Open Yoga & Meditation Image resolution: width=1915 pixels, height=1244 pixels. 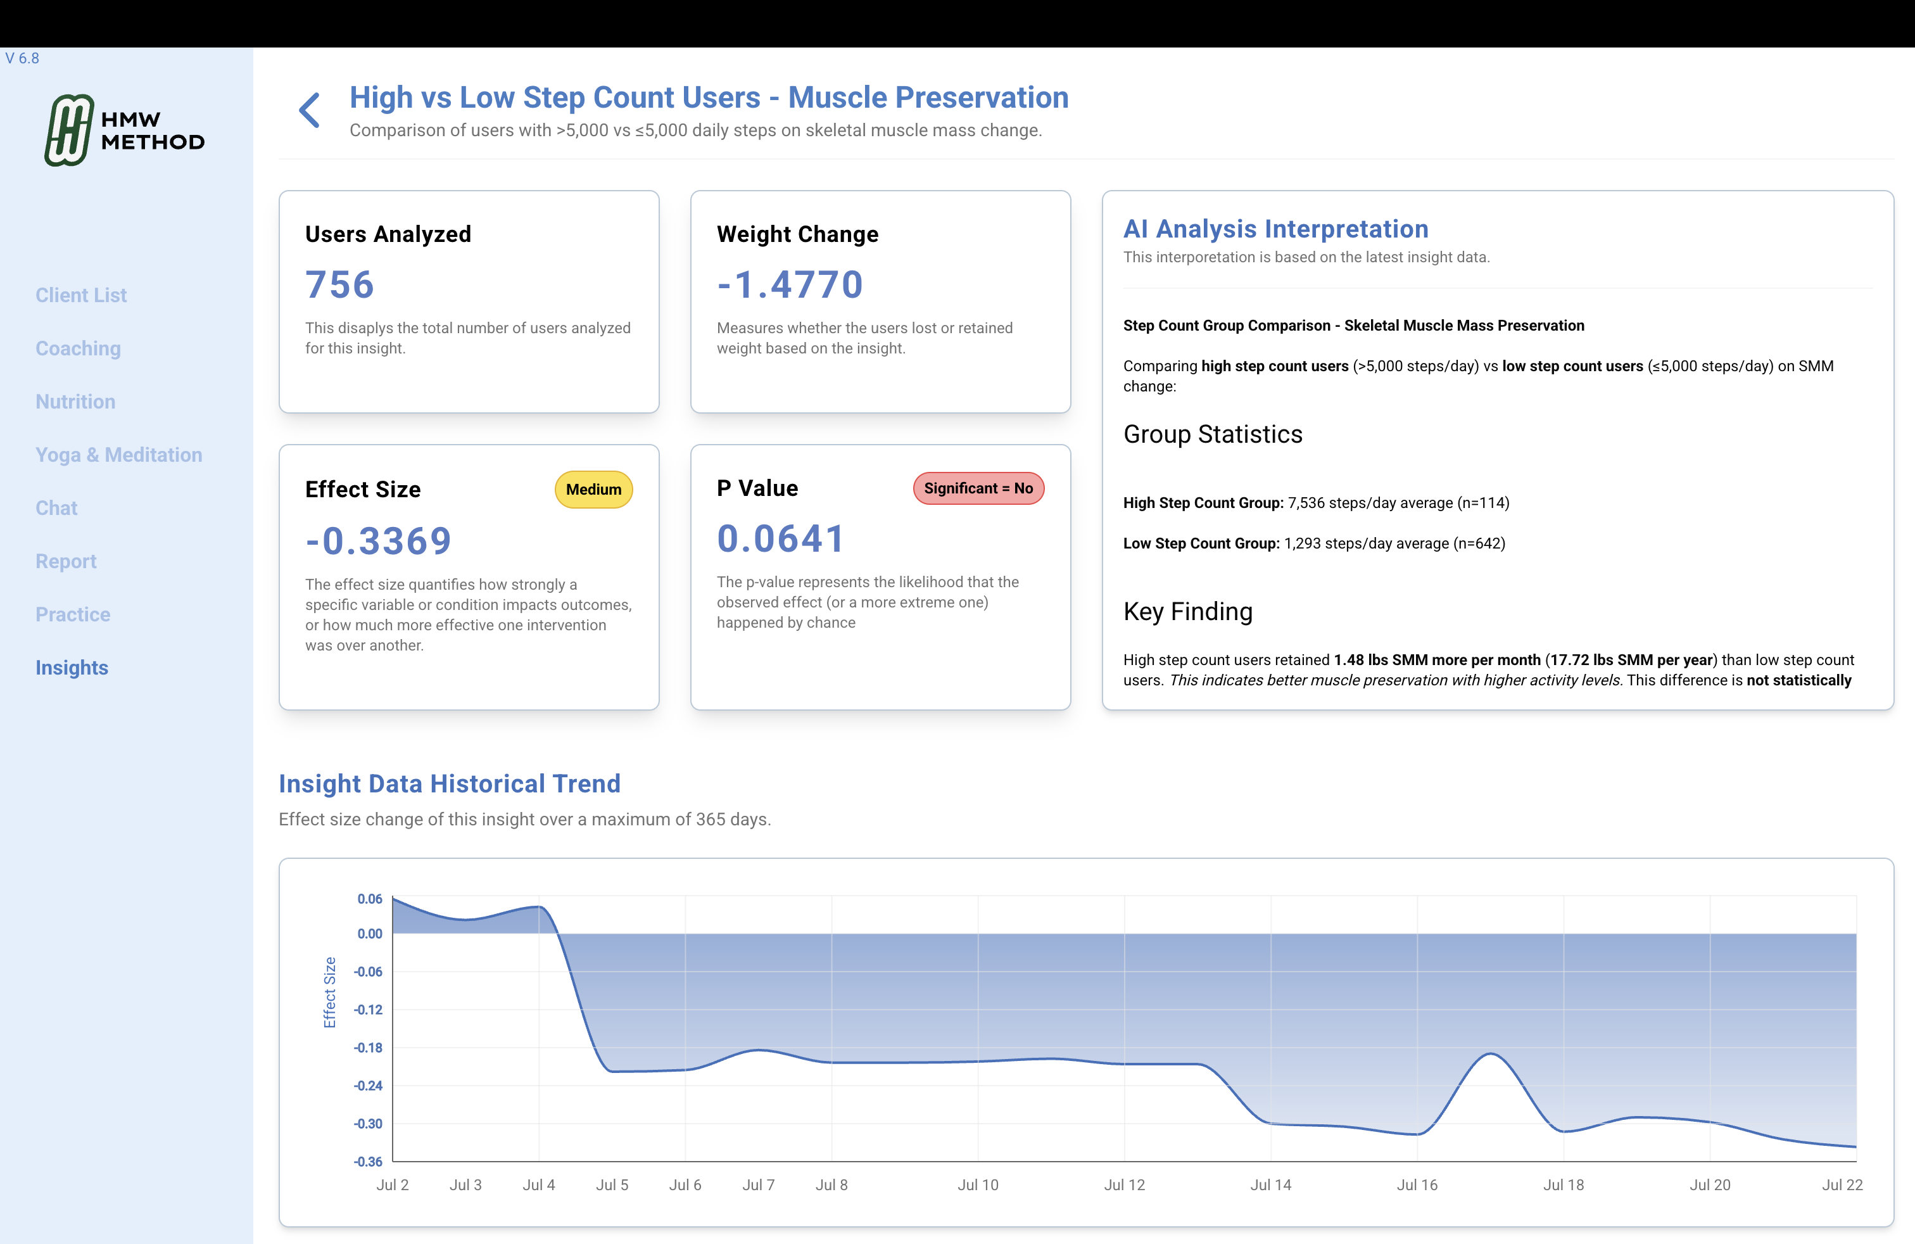point(118,454)
